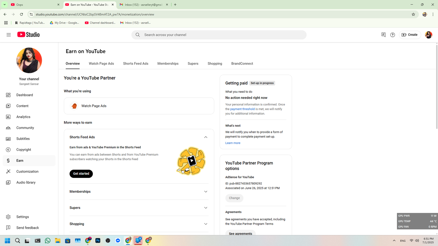Switch to the Shorts Feed Ads tab
438x246 pixels.
coord(136,63)
